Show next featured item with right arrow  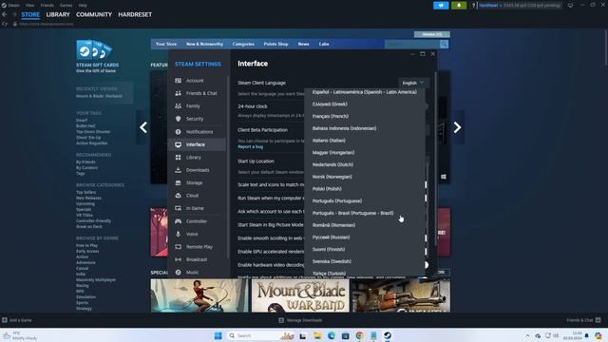pyautogui.click(x=457, y=127)
